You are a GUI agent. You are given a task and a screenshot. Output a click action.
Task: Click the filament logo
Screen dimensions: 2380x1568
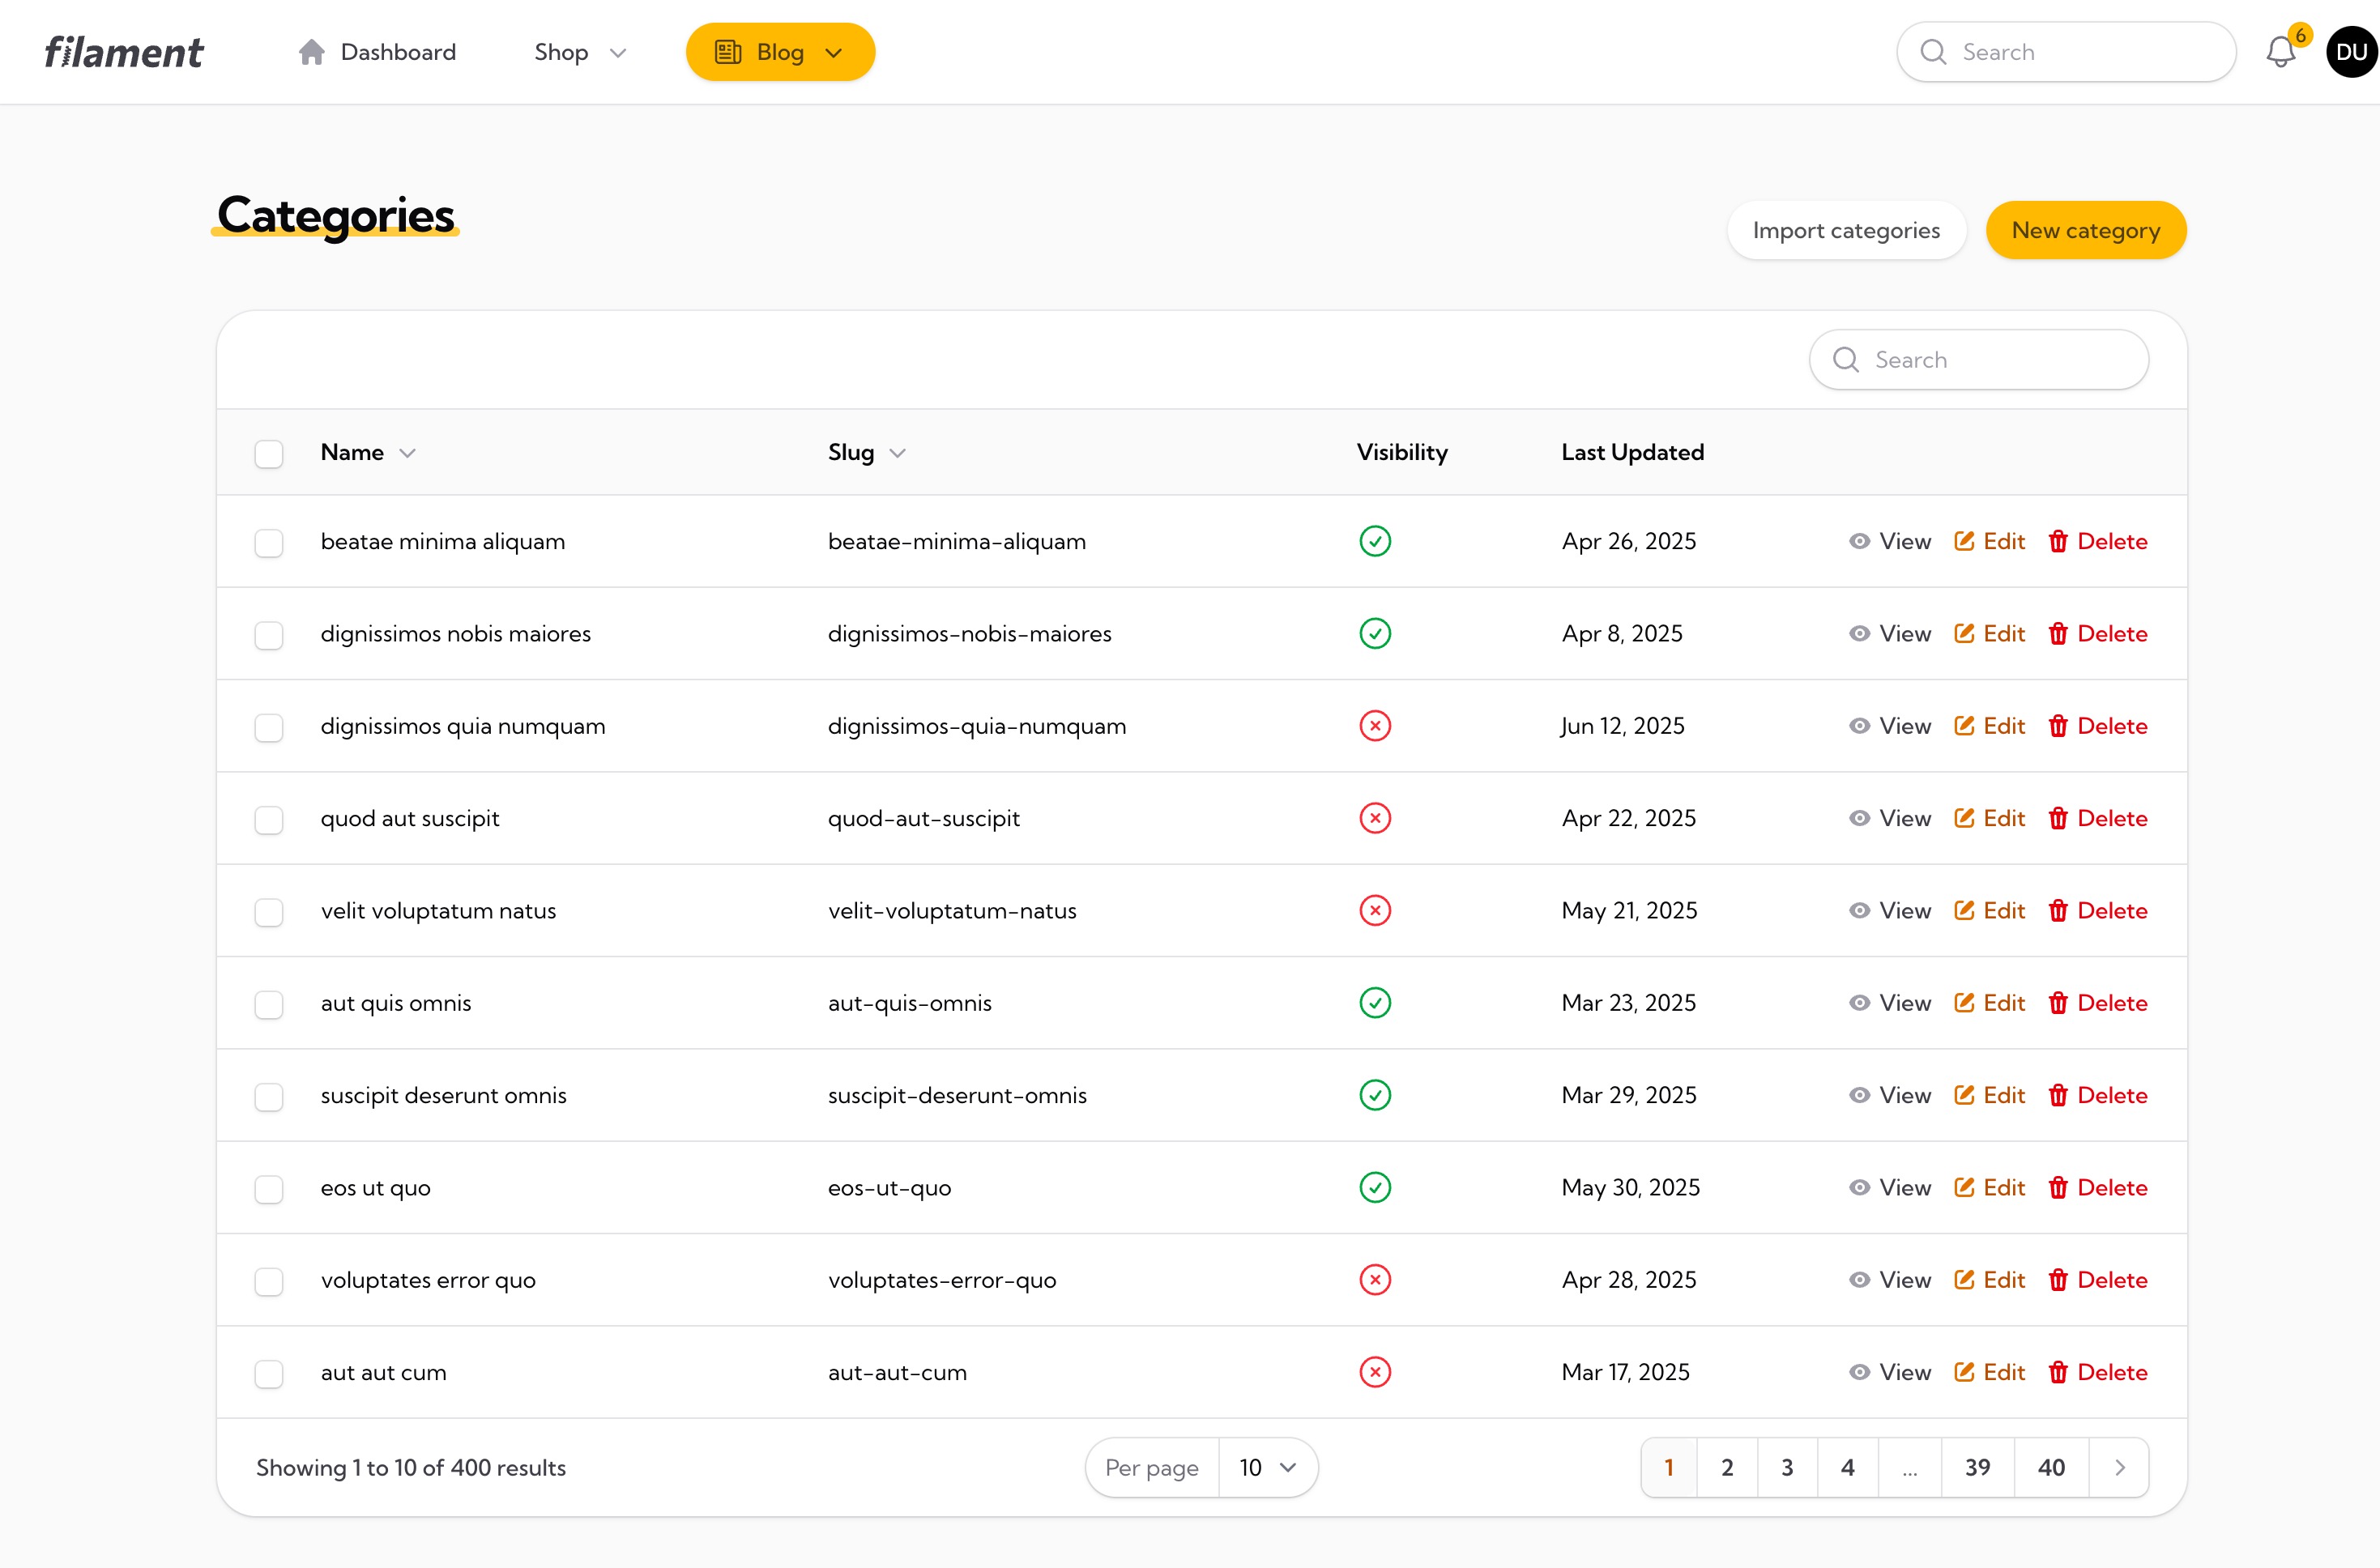[124, 52]
